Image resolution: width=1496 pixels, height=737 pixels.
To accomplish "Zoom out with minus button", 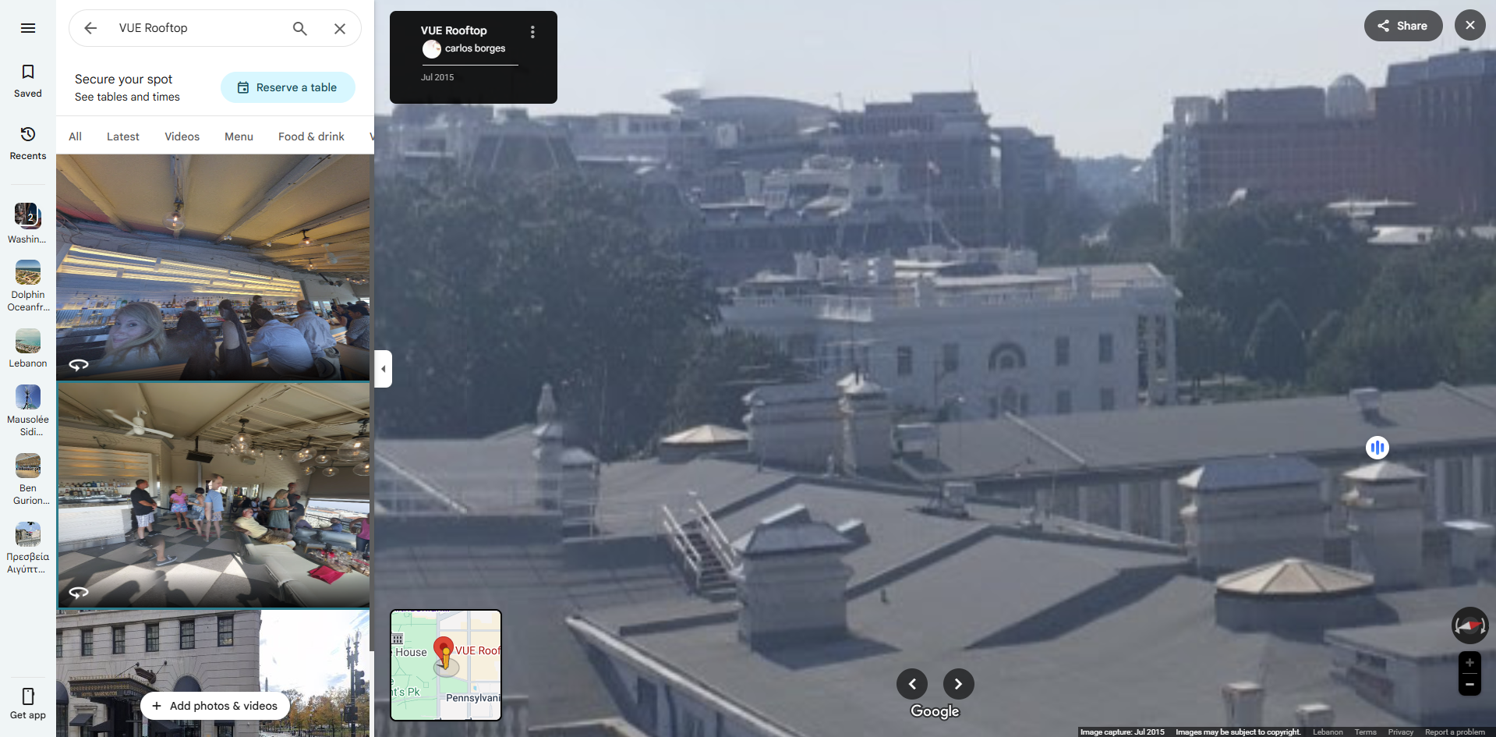I will tap(1469, 685).
